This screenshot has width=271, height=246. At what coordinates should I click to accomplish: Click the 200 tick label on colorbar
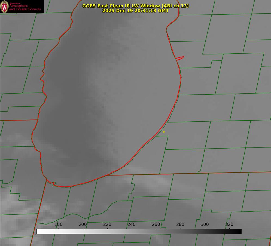(x=83, y=224)
